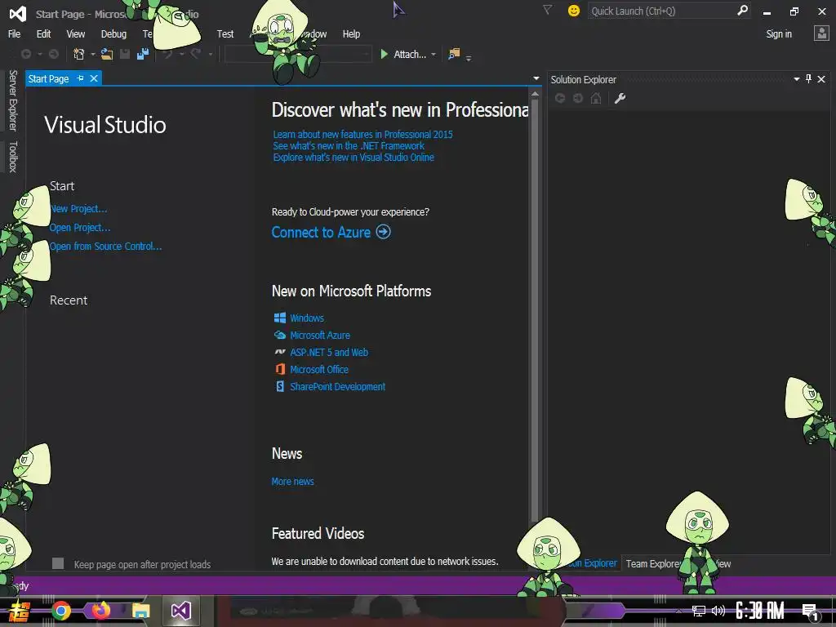Open the Navigate Backward history dropdown
The width and height of the screenshot is (836, 627).
point(39,55)
